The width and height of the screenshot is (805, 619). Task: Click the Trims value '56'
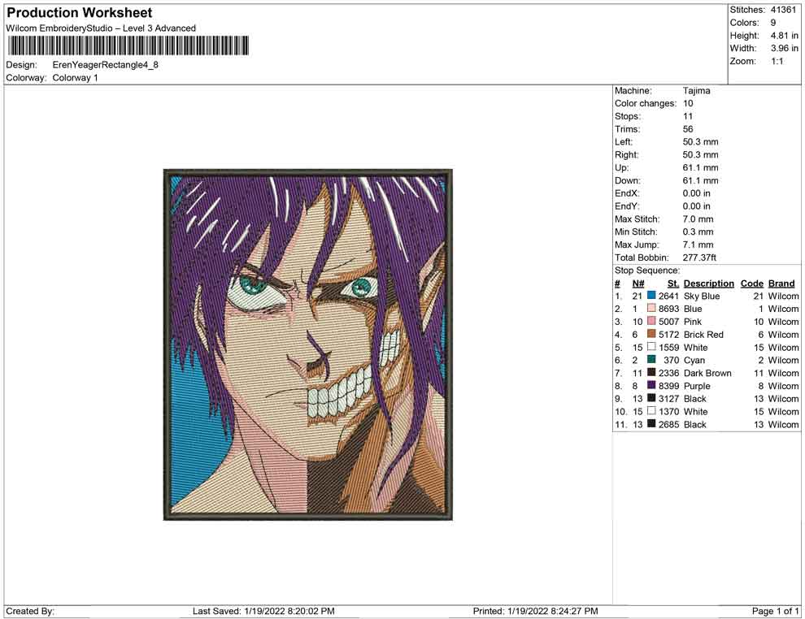pyautogui.click(x=688, y=129)
